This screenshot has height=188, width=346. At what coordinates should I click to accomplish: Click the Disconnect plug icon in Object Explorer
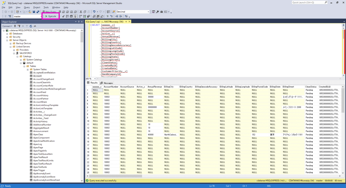pos(19,26)
